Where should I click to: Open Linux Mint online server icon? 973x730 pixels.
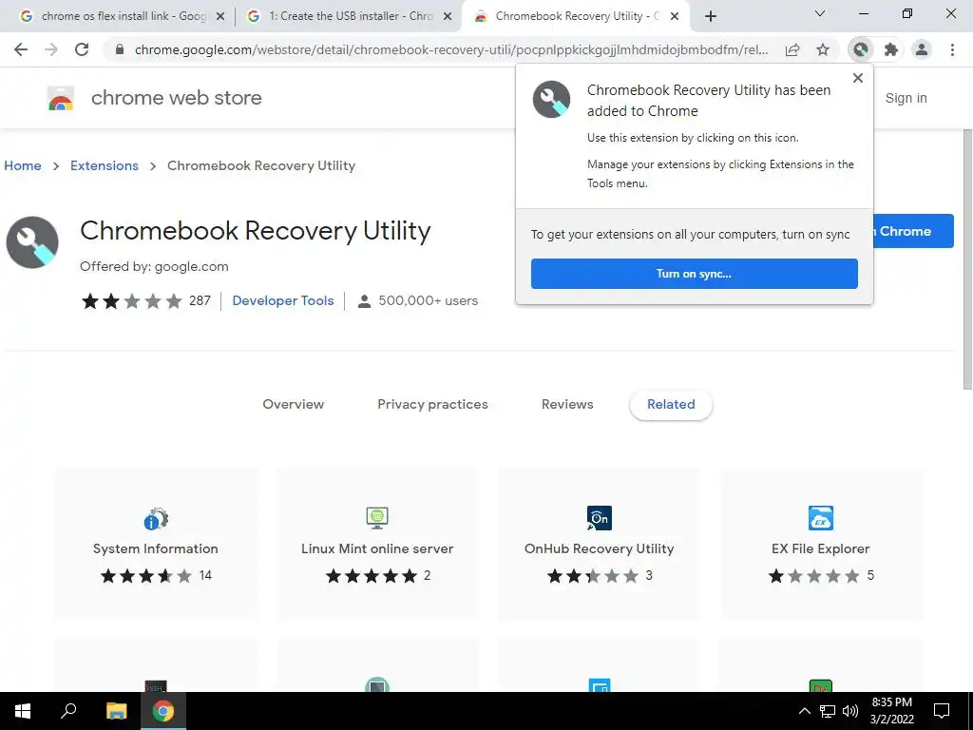tap(377, 518)
